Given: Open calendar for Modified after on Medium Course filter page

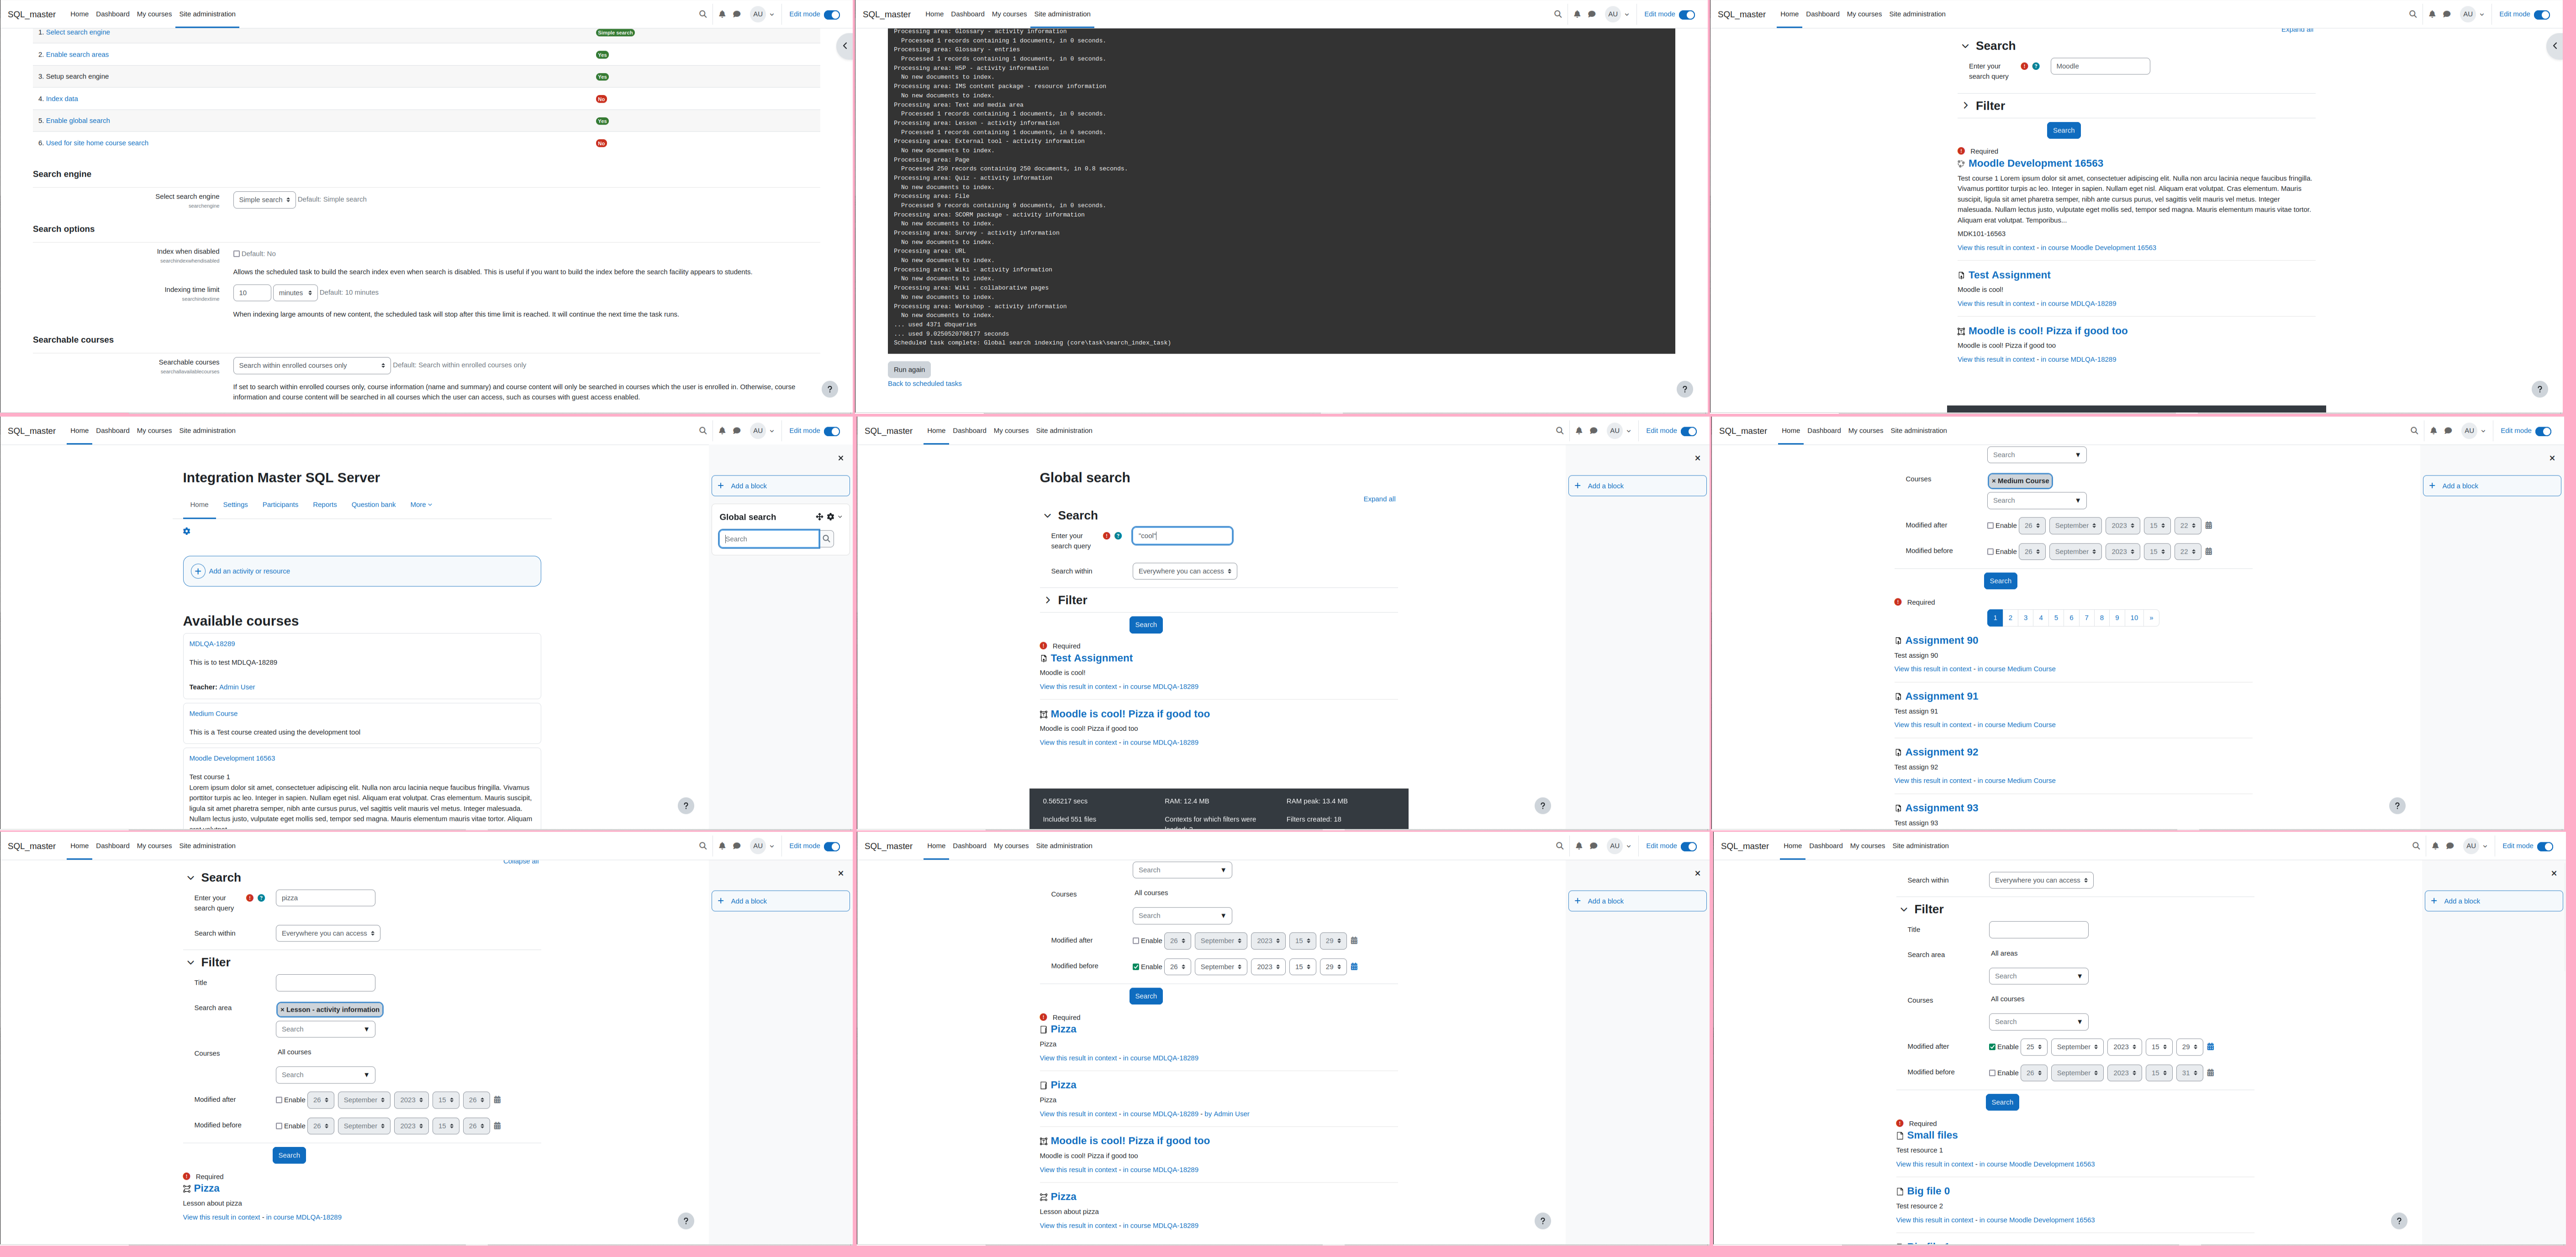Looking at the screenshot, I should (x=2209, y=525).
